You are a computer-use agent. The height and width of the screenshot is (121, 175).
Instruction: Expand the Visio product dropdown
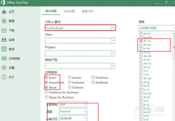point(113,40)
